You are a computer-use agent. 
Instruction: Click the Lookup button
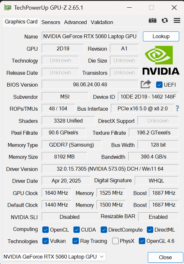pos(161,36)
